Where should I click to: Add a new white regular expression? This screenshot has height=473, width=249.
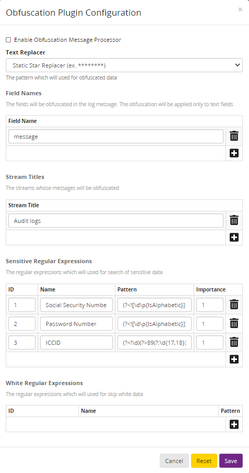[234, 424]
